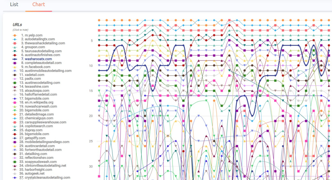Click the maroon triangle marker for texasshine.com
Viewport: 332px width, 180px height.
click(15, 86)
